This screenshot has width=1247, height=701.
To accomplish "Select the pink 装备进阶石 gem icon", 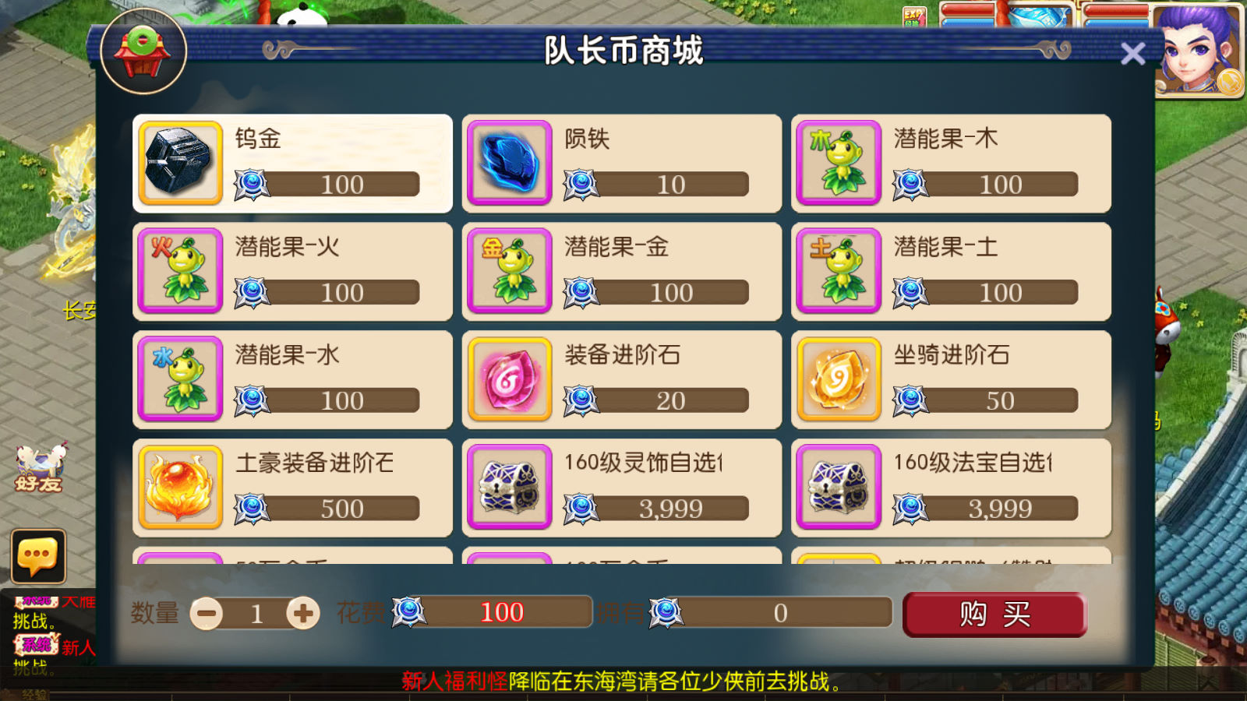I will point(510,379).
